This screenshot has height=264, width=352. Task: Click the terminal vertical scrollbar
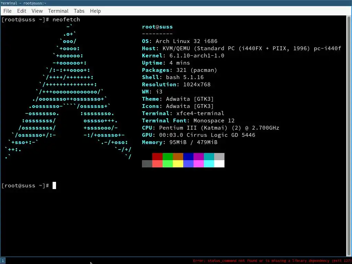(349, 136)
